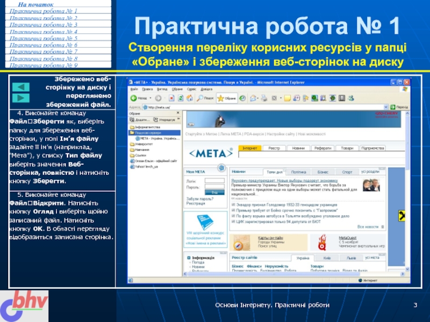Click the Refresh icon in IE toolbar

[x=181, y=98]
